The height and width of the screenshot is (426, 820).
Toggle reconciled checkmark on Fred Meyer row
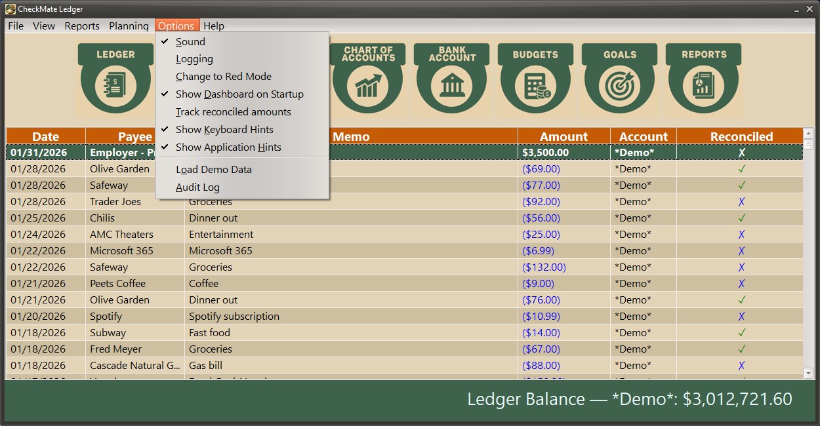coord(742,349)
